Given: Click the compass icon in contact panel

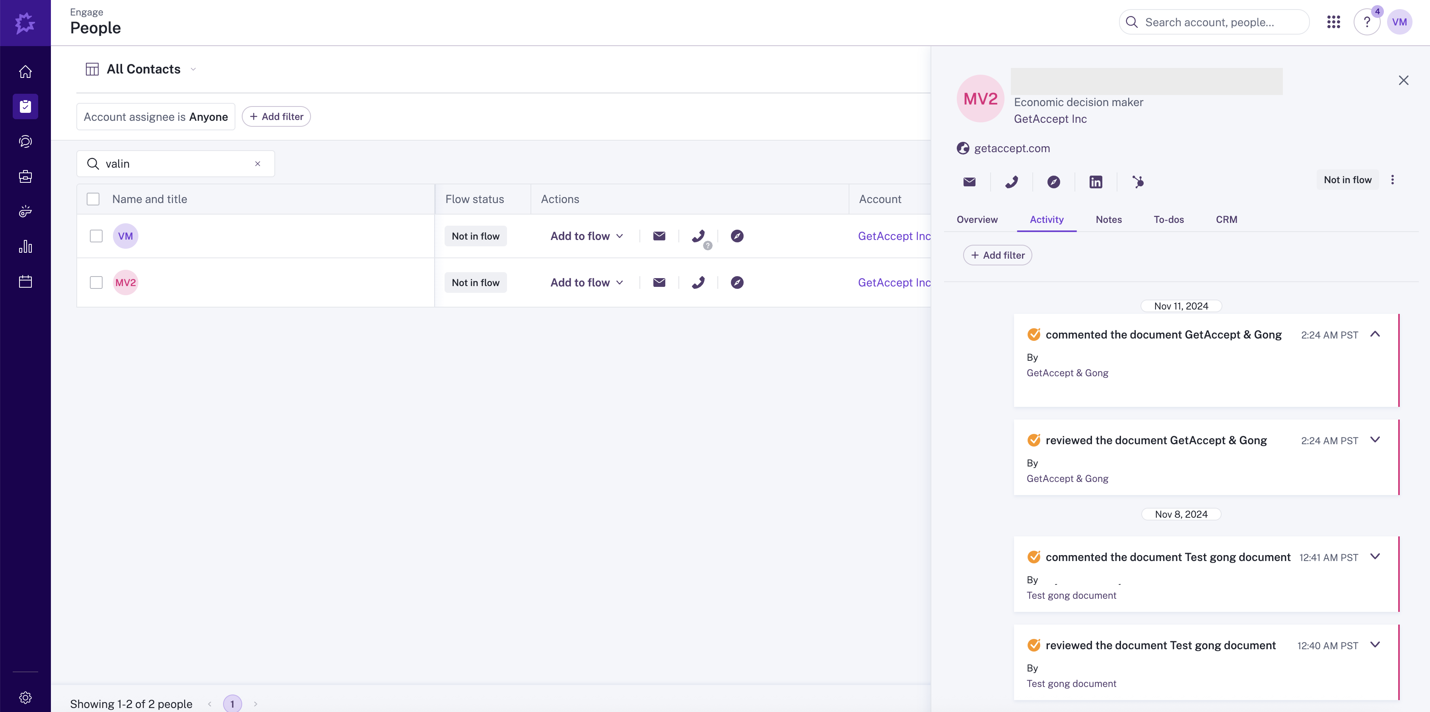Looking at the screenshot, I should point(1053,182).
